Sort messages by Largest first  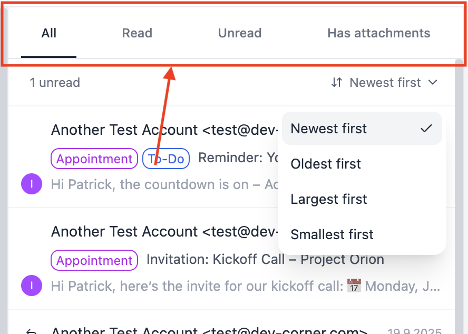(329, 199)
